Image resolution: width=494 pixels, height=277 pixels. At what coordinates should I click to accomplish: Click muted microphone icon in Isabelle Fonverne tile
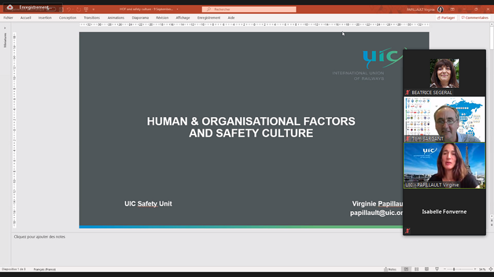click(x=408, y=231)
